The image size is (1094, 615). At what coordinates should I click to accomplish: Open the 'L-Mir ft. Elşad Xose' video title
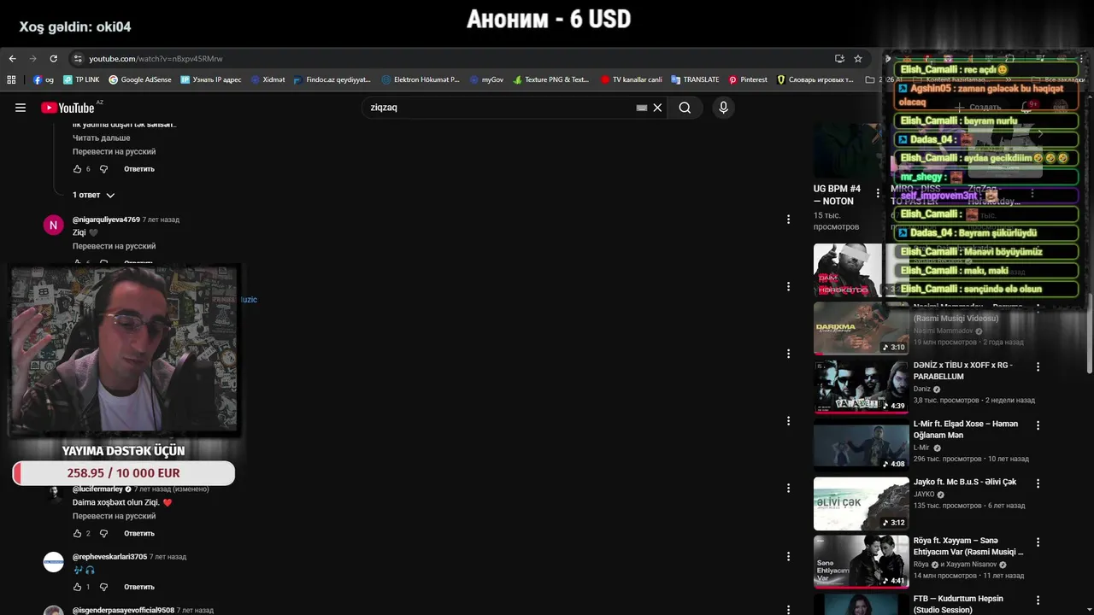(965, 430)
